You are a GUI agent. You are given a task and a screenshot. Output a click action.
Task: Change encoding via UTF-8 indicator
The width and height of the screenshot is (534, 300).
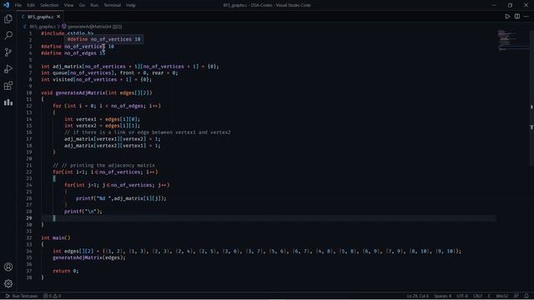[462, 296]
